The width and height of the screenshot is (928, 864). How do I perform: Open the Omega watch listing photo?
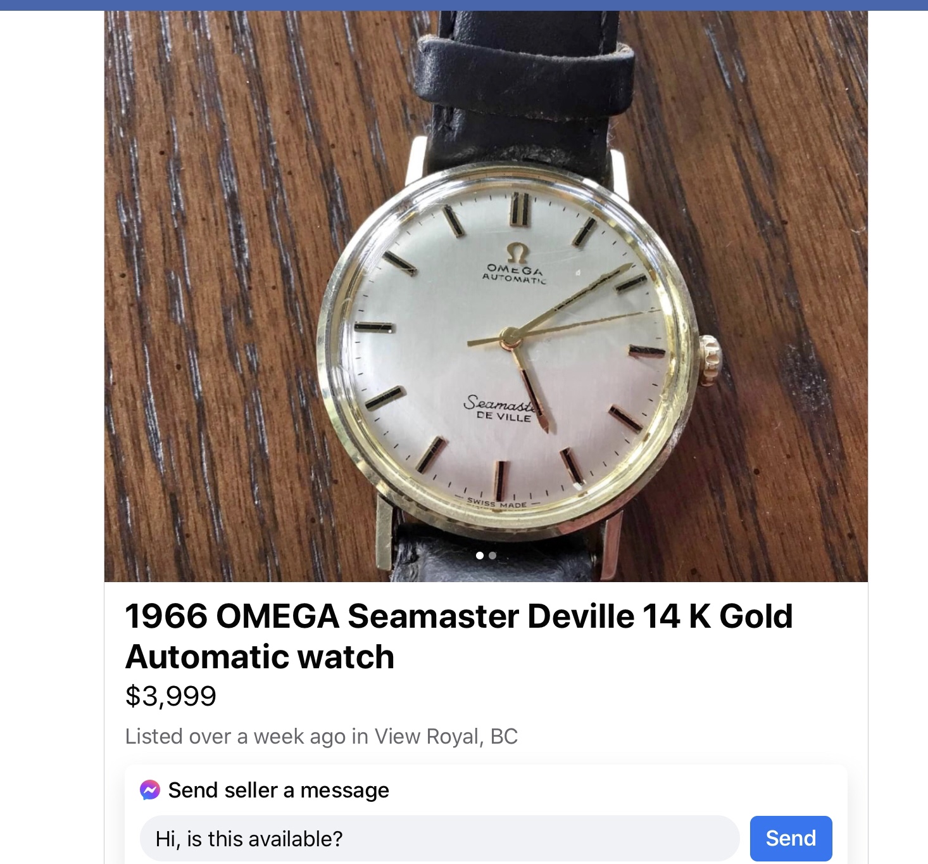[486, 296]
